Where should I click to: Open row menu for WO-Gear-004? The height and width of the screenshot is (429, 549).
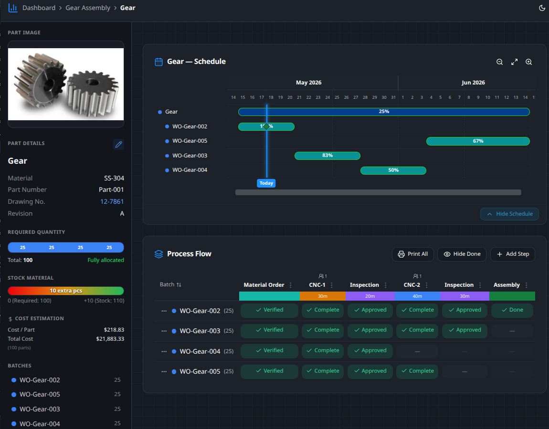pos(164,351)
